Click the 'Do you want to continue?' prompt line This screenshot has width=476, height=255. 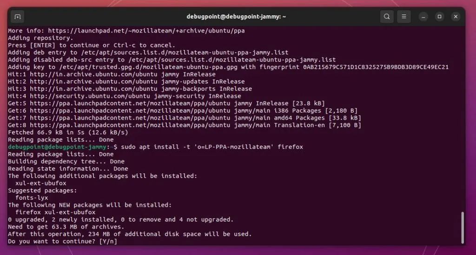(62, 241)
